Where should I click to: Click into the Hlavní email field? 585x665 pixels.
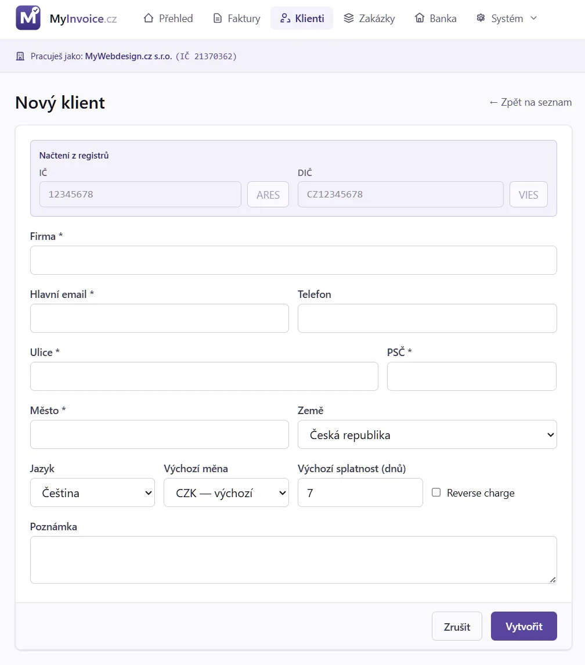pos(160,318)
